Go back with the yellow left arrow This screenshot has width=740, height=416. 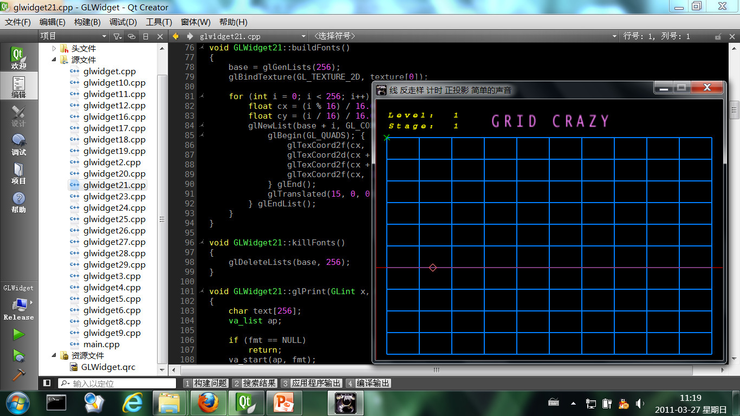(x=176, y=36)
